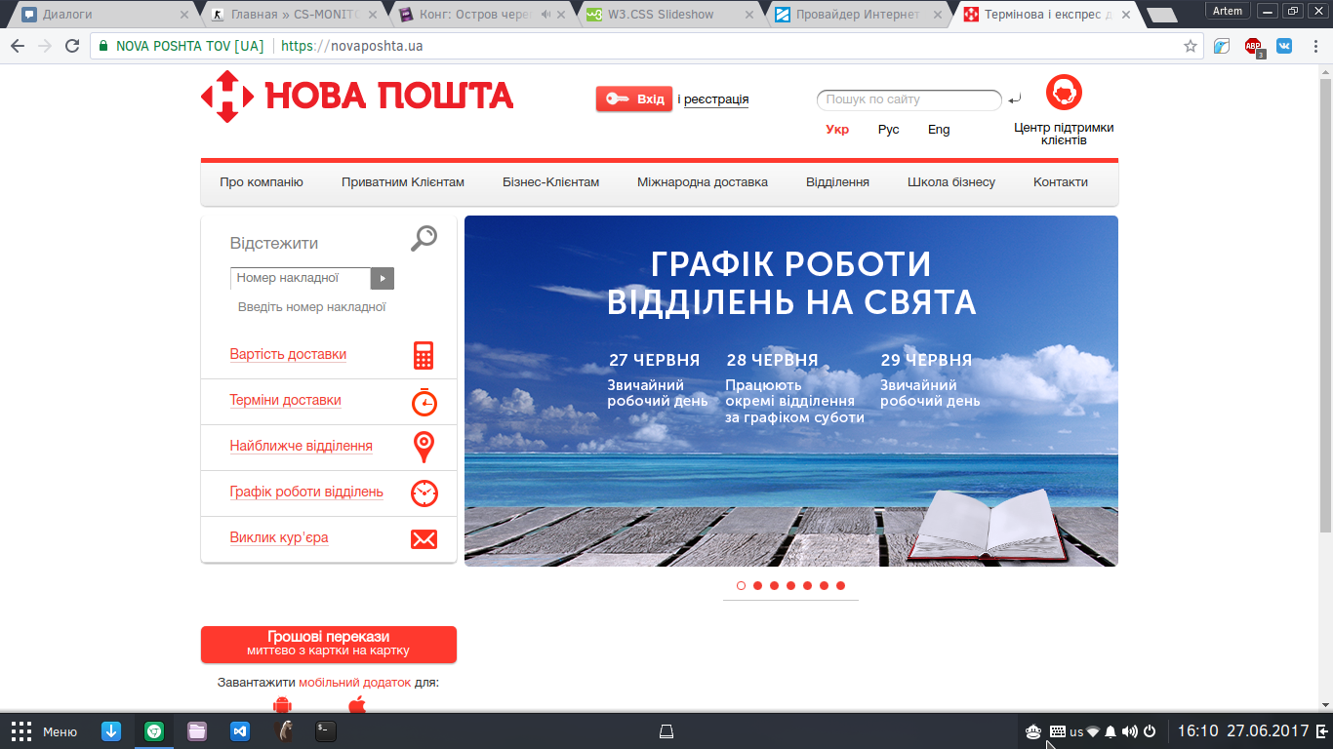Viewport: 1333px width, 749px height.
Task: Open the Міжнародна доставка menu
Action: click(703, 182)
